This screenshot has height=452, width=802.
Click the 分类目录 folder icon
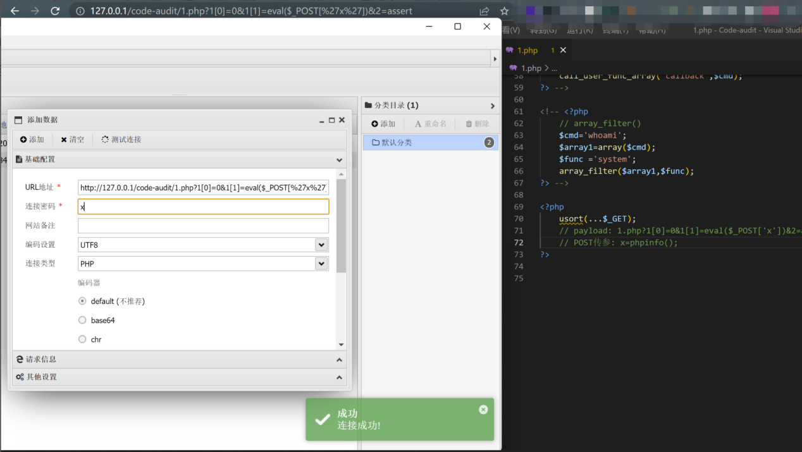pos(368,106)
